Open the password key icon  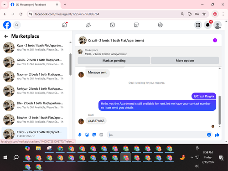click(197, 14)
